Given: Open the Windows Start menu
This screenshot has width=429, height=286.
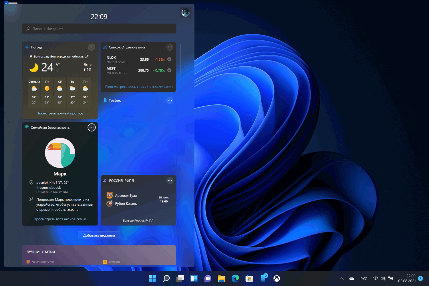Looking at the screenshot, I should coord(152,279).
